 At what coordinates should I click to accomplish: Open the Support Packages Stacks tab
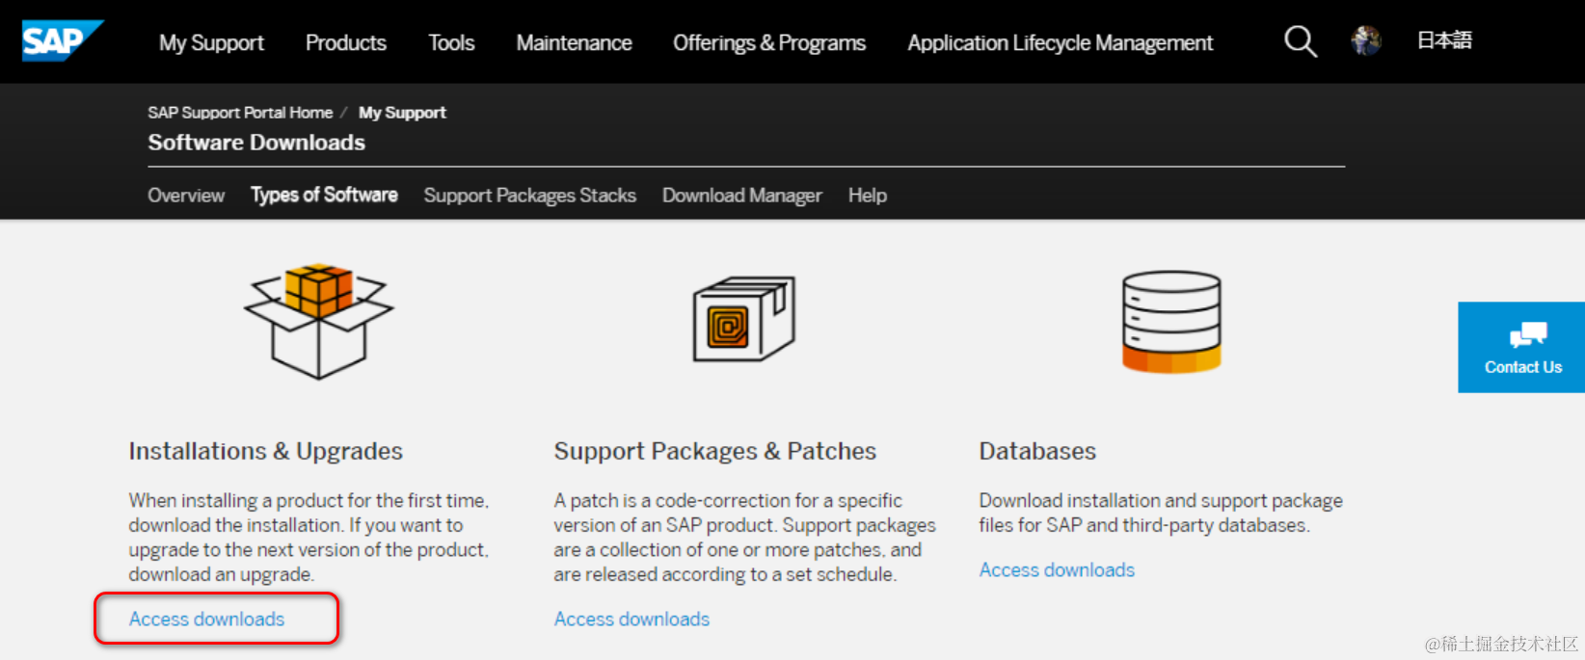529,196
